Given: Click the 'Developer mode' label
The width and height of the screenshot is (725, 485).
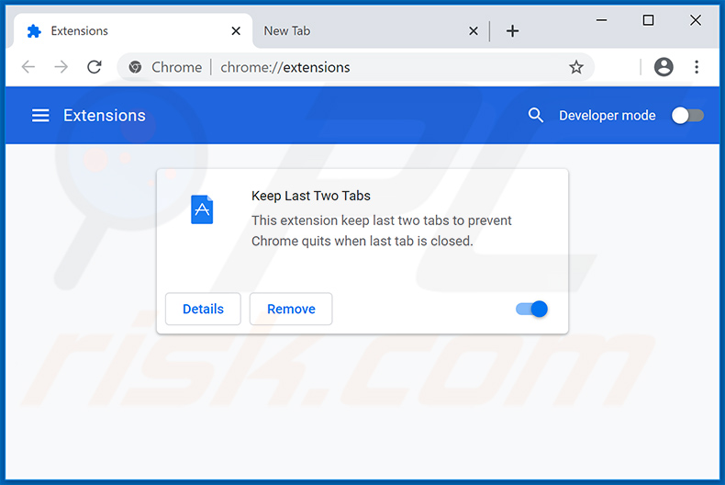Looking at the screenshot, I should pos(608,115).
